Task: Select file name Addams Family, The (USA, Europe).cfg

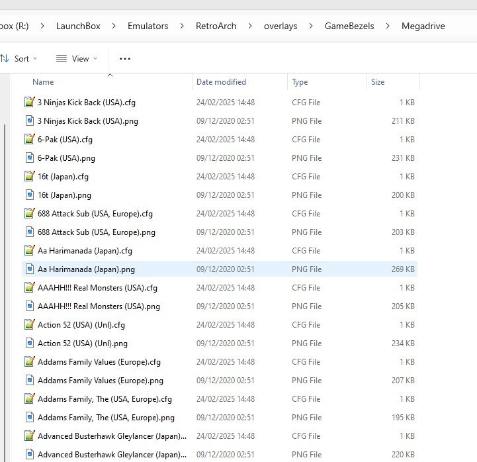Action: click(x=105, y=399)
